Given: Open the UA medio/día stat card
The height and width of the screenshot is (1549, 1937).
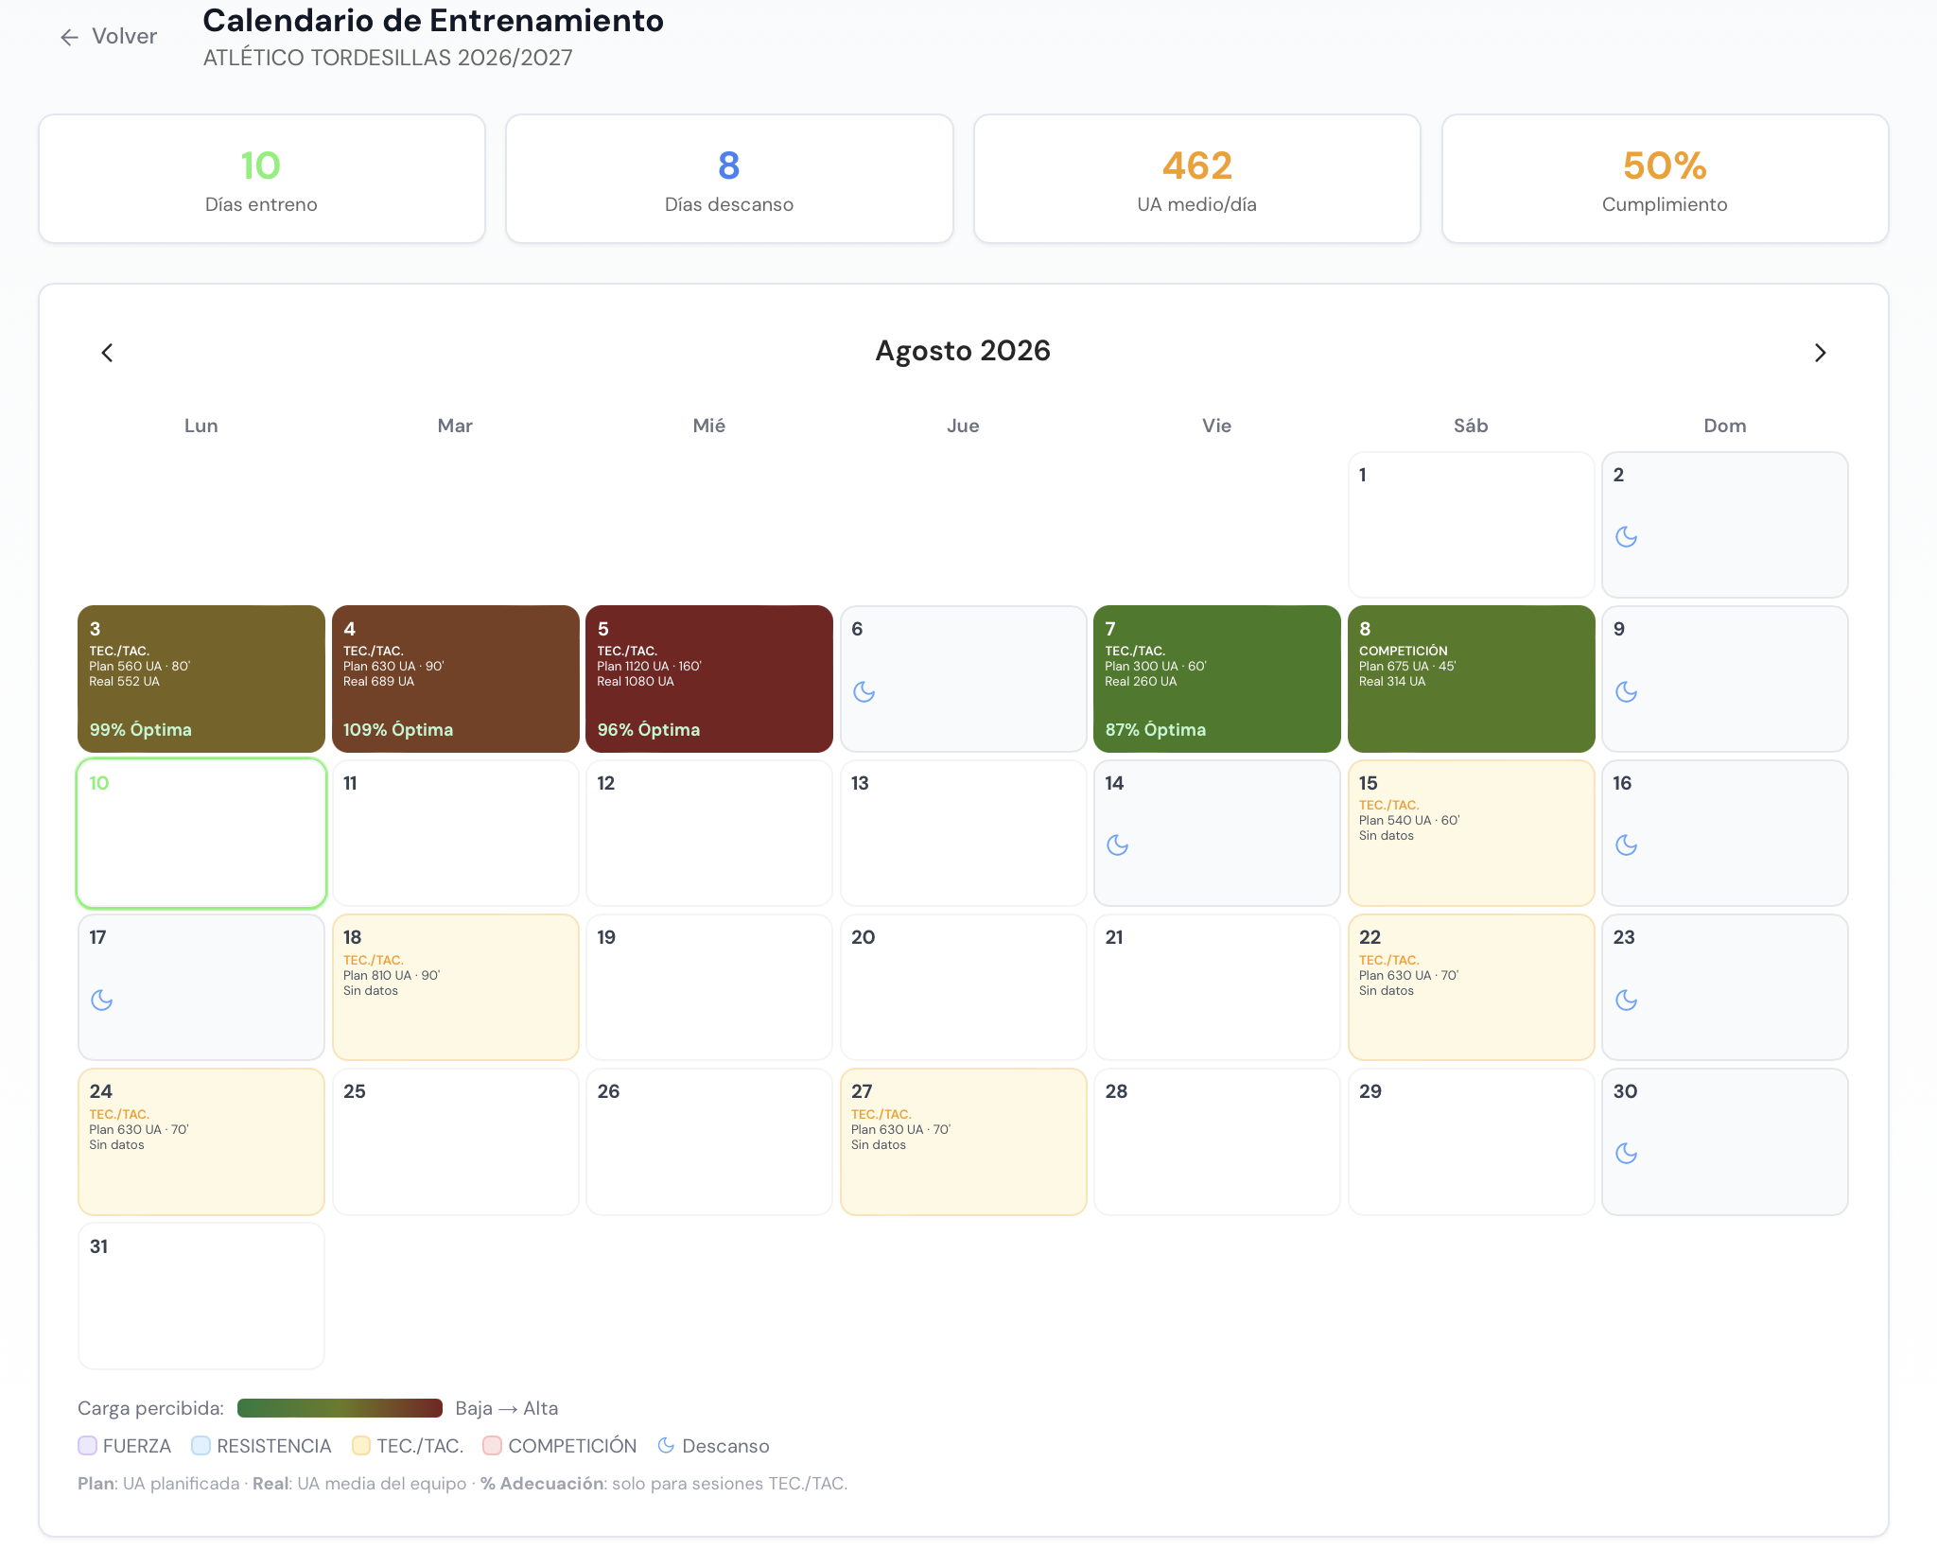Looking at the screenshot, I should (x=1196, y=179).
